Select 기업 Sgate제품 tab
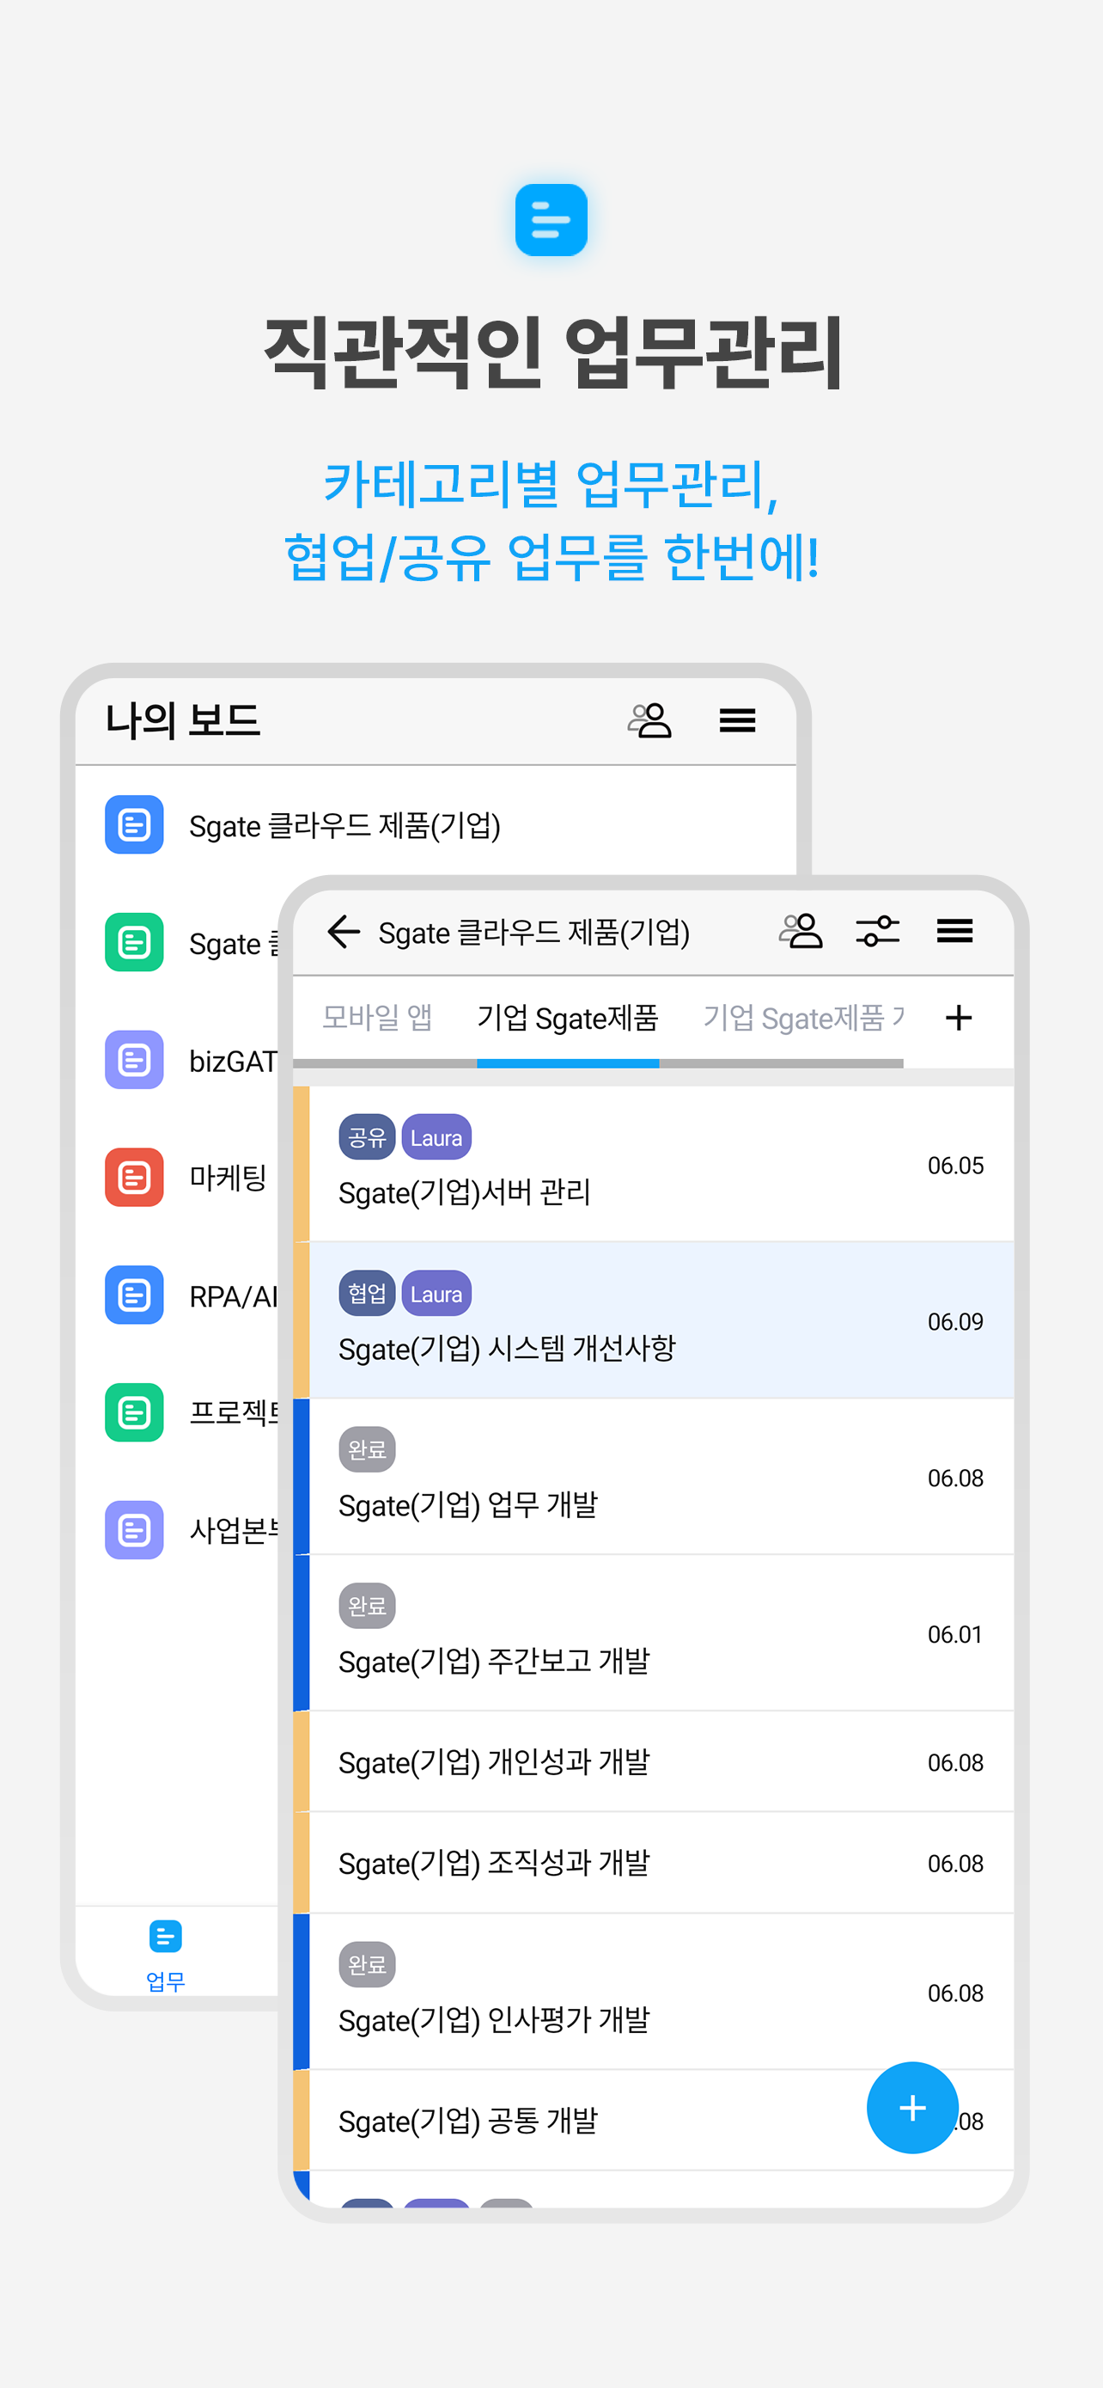1103x2388 pixels. point(568,1018)
